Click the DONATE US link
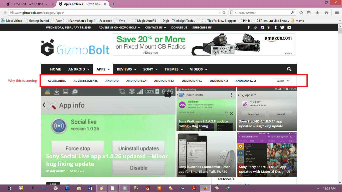 [179, 27]
